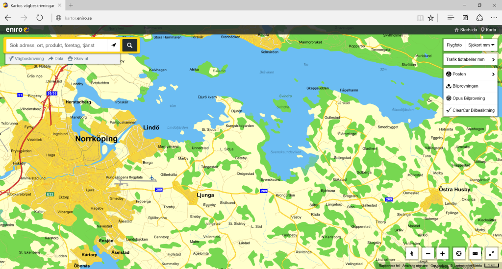Click the Kolmården label
This screenshot has width=502, height=269.
pos(269,52)
